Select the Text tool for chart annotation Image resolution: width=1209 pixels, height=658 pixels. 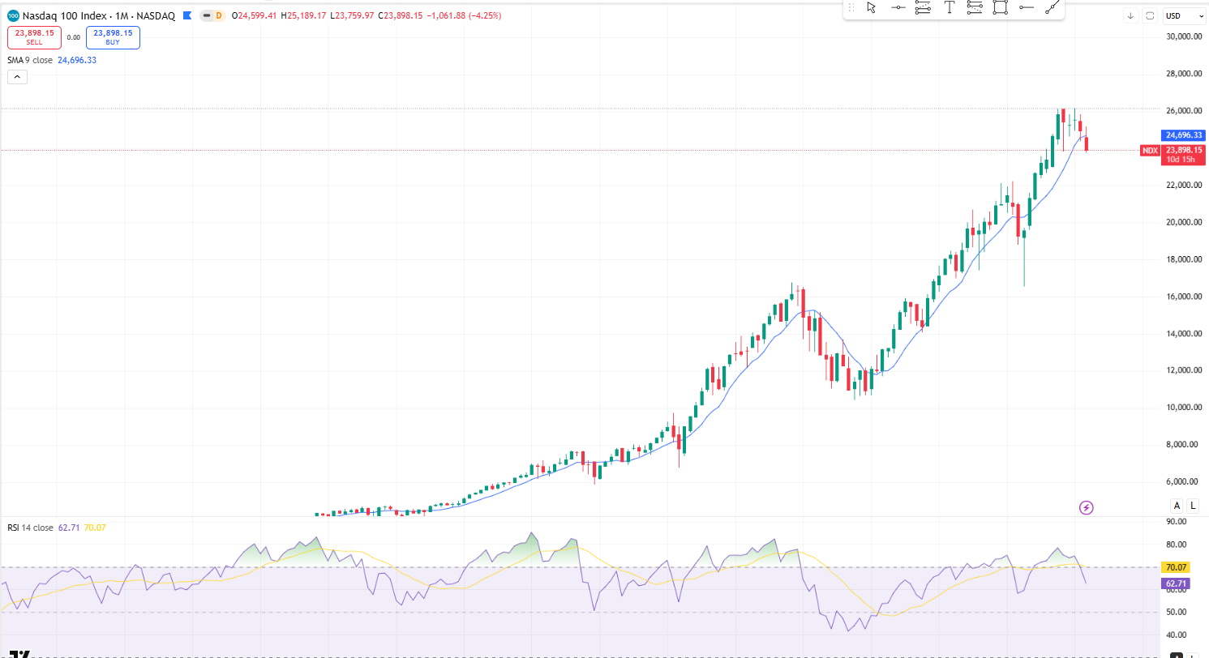(x=949, y=7)
